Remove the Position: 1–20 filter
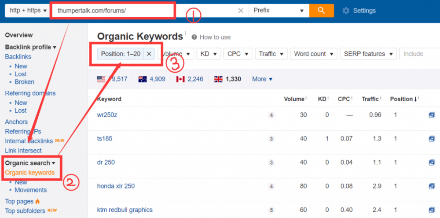Screen dimensions: 440x218 click(x=149, y=54)
